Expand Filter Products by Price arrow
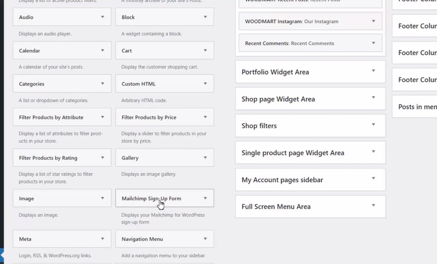This screenshot has height=264, width=437. 205,117
